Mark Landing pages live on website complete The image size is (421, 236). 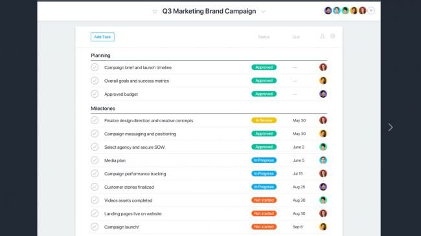coord(95,213)
